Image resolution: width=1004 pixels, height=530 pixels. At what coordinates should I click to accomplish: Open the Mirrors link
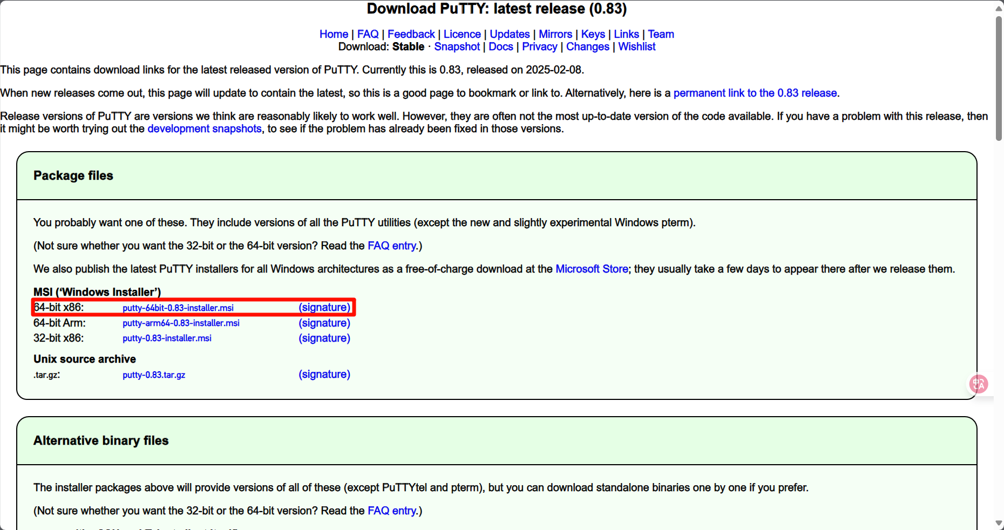(x=555, y=34)
